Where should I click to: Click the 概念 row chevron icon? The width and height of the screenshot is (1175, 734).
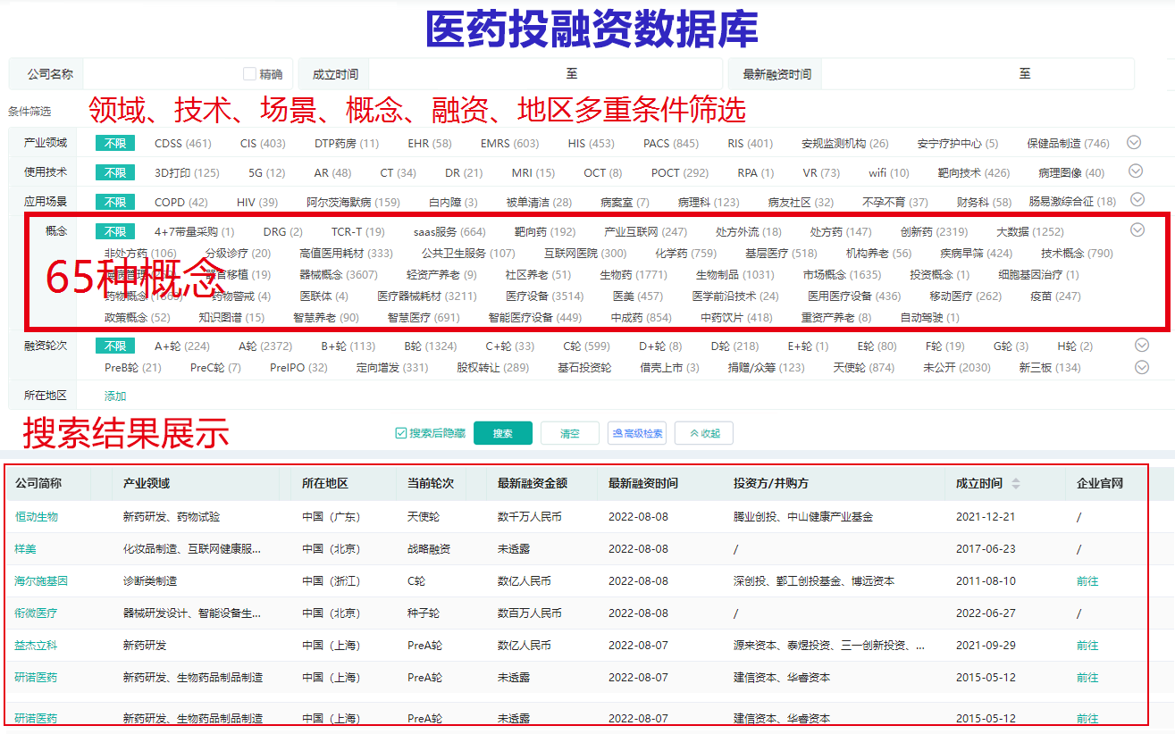1137,229
